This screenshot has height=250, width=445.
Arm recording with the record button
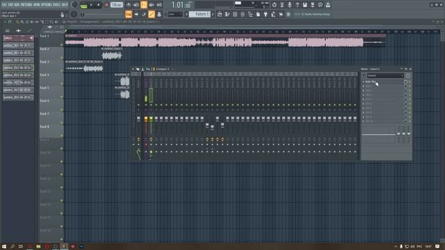(x=106, y=5)
